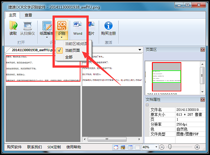Toggle the fit-to-page view icon

(x=116, y=147)
